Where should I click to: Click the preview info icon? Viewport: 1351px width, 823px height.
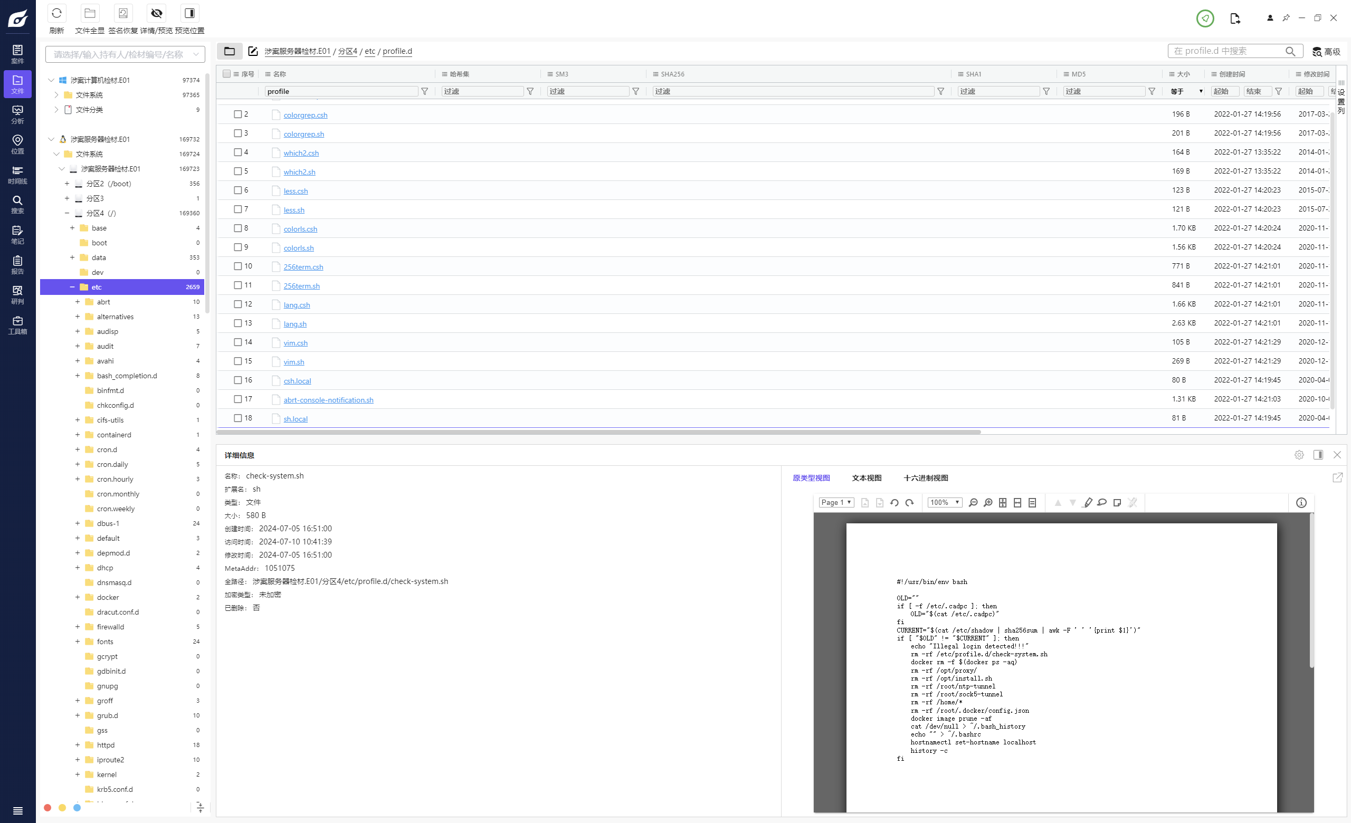tap(1301, 502)
